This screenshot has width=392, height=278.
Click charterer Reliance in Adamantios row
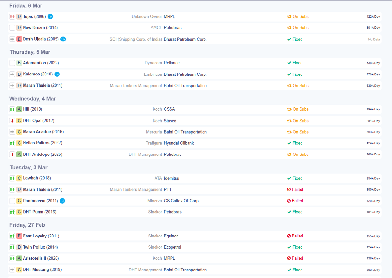click(x=172, y=63)
